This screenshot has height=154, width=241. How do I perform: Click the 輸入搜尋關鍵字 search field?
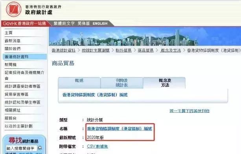point(22,148)
